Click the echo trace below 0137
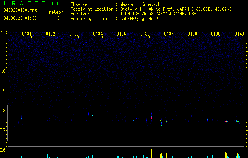The height and width of the screenshot is (158, 248). pyautogui.click(x=162, y=123)
